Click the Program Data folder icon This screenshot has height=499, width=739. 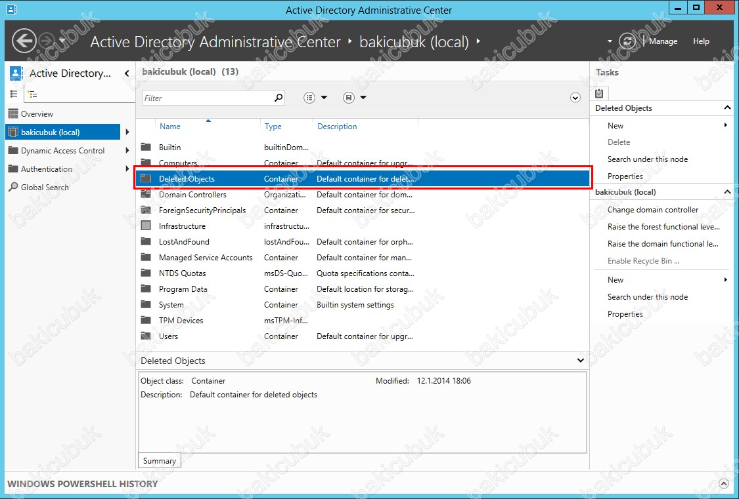[146, 289]
